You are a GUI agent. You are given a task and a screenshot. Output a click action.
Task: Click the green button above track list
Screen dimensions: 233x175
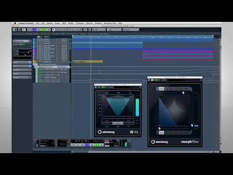click(46, 37)
